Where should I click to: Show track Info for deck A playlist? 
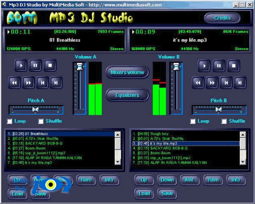point(109,180)
